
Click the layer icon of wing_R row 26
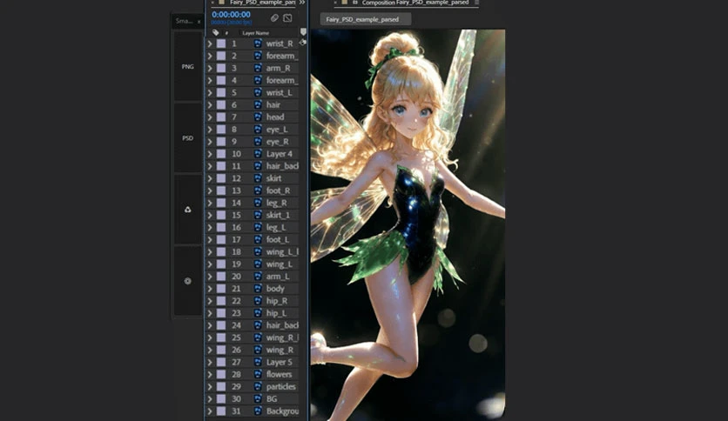[258, 350]
